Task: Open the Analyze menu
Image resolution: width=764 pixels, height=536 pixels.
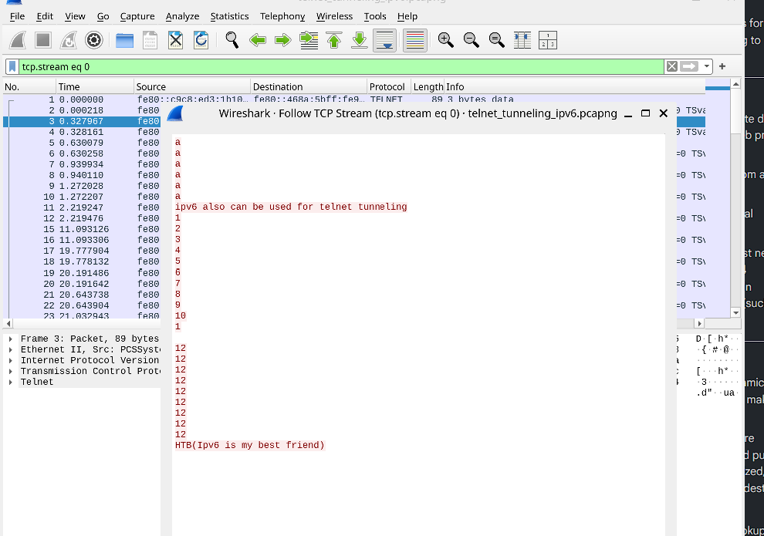Action: click(182, 16)
